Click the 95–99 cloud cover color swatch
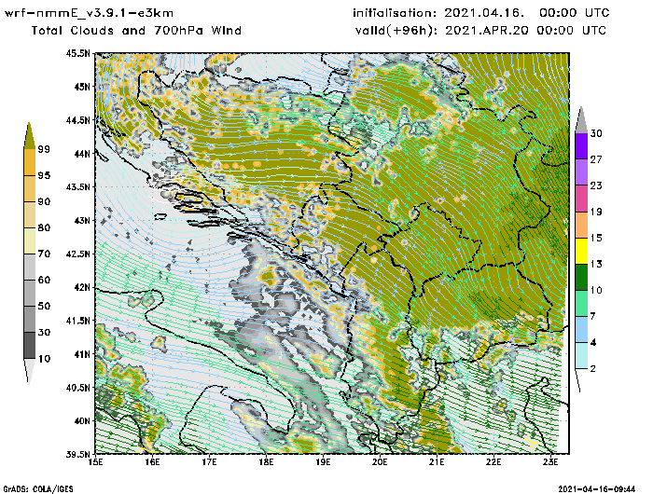 30,162
